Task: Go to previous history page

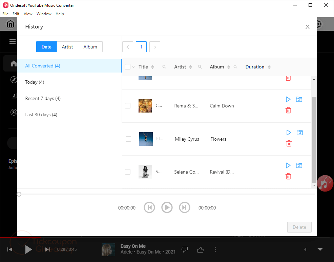Action: click(x=128, y=47)
